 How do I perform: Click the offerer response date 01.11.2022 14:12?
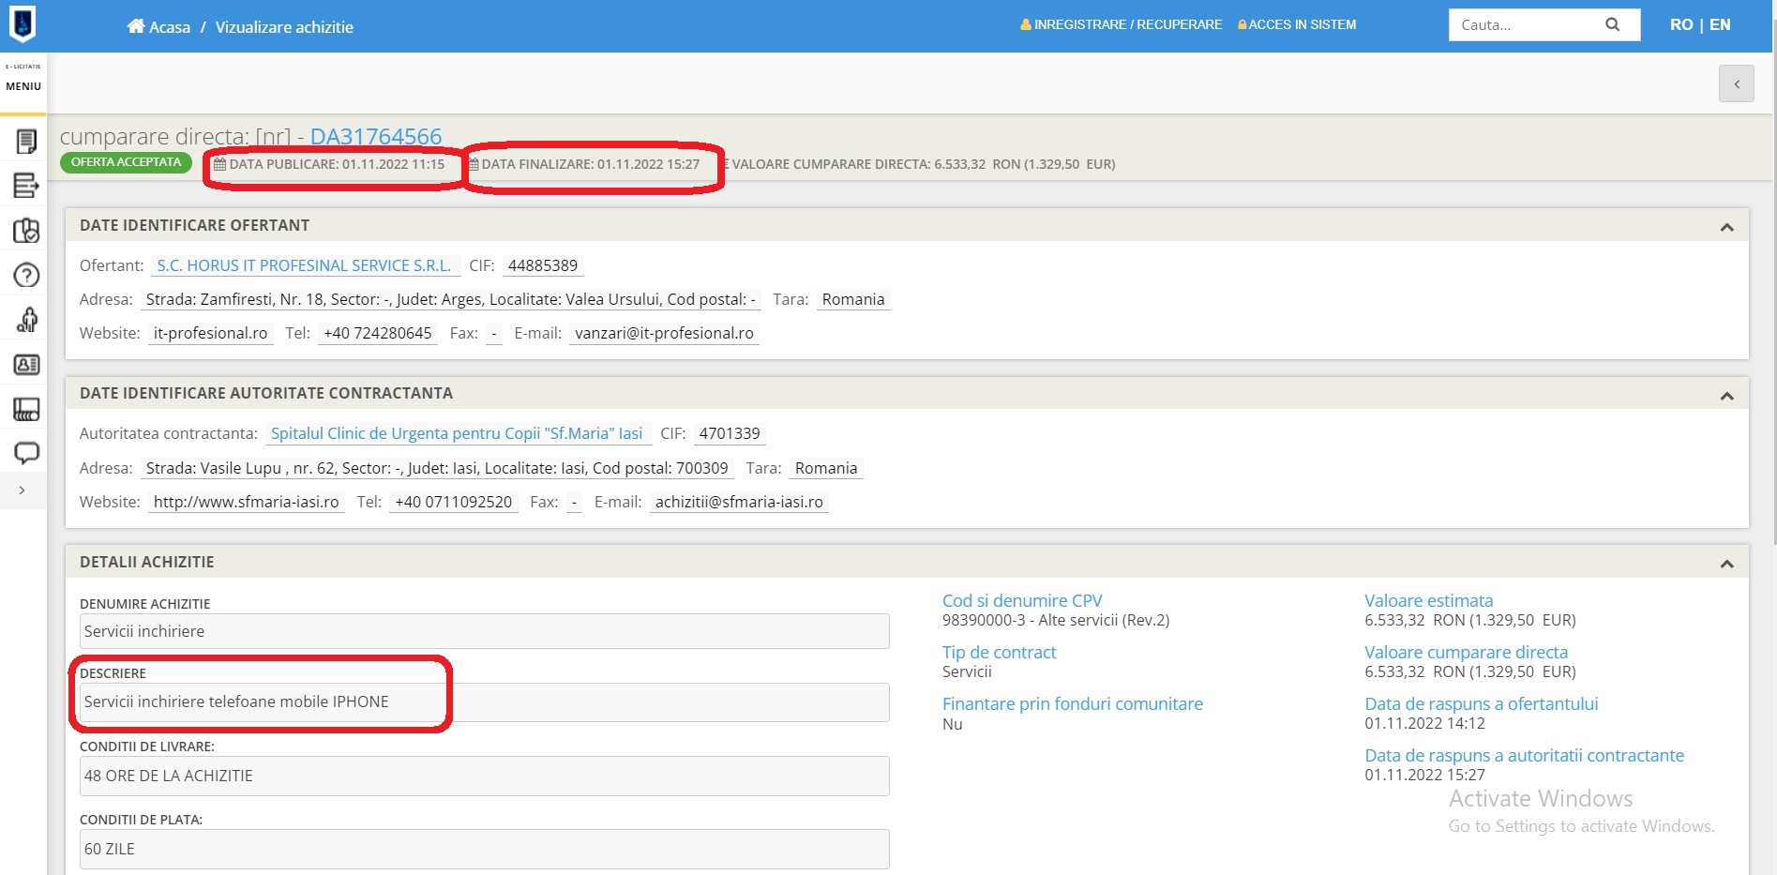click(x=1425, y=723)
